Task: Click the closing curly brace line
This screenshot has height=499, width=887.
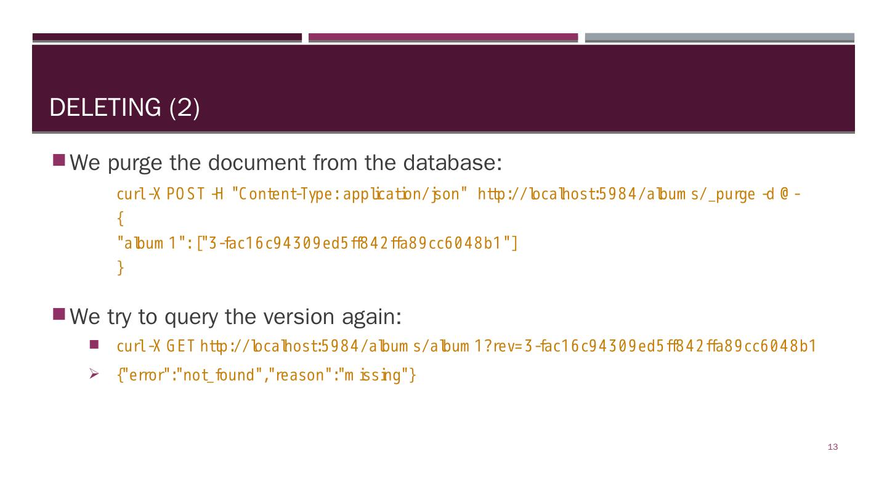Action: (120, 268)
